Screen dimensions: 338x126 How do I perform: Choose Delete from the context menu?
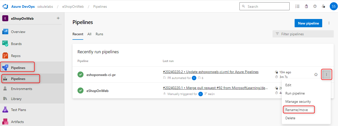(x=290, y=118)
